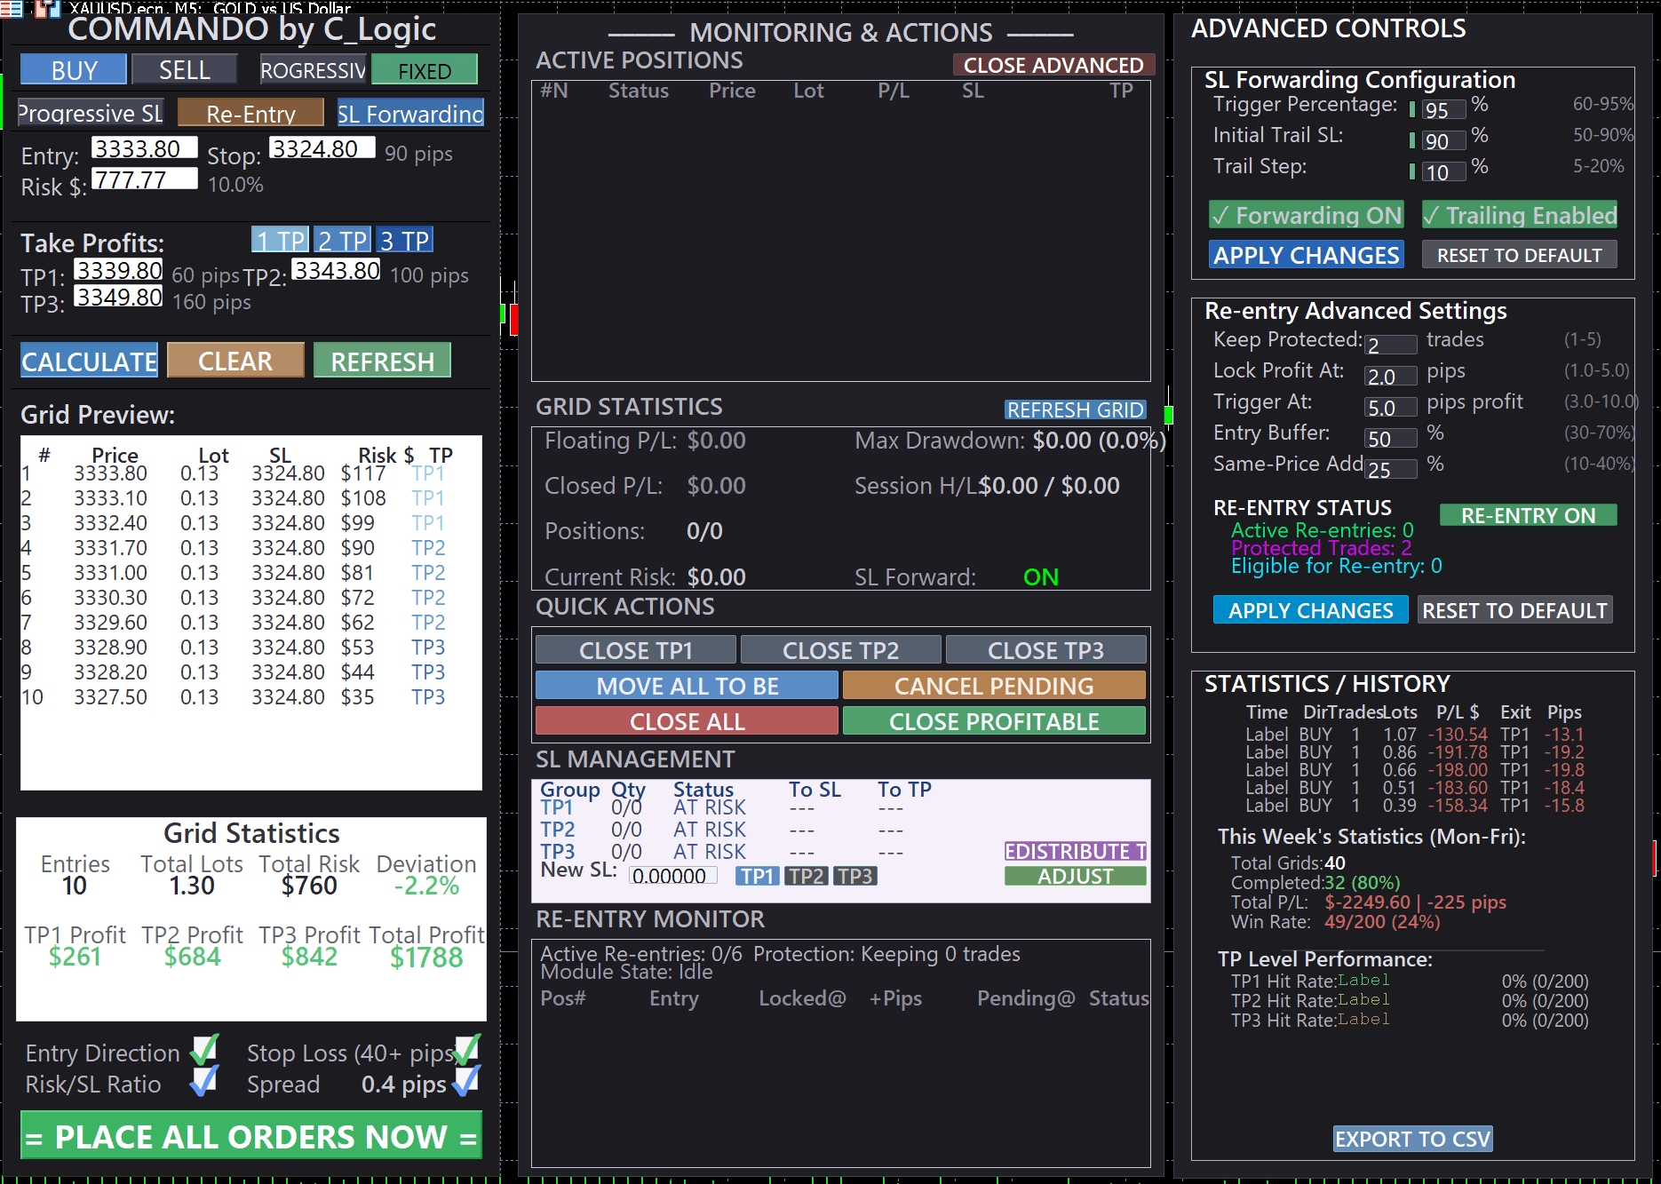The width and height of the screenshot is (1661, 1184).
Task: Edit Keep Protected trades field
Action: (1391, 345)
